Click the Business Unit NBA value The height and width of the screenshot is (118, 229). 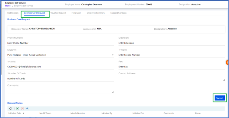[x=99, y=29]
